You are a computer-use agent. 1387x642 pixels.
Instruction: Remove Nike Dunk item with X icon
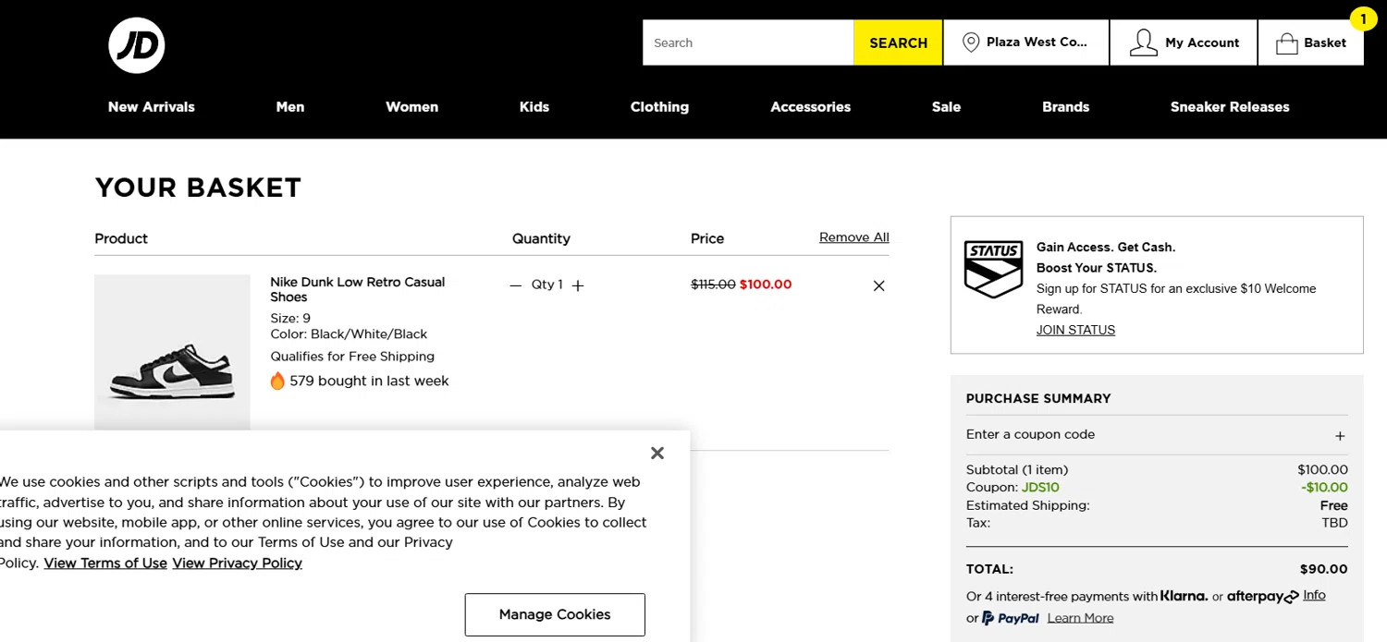tap(878, 285)
